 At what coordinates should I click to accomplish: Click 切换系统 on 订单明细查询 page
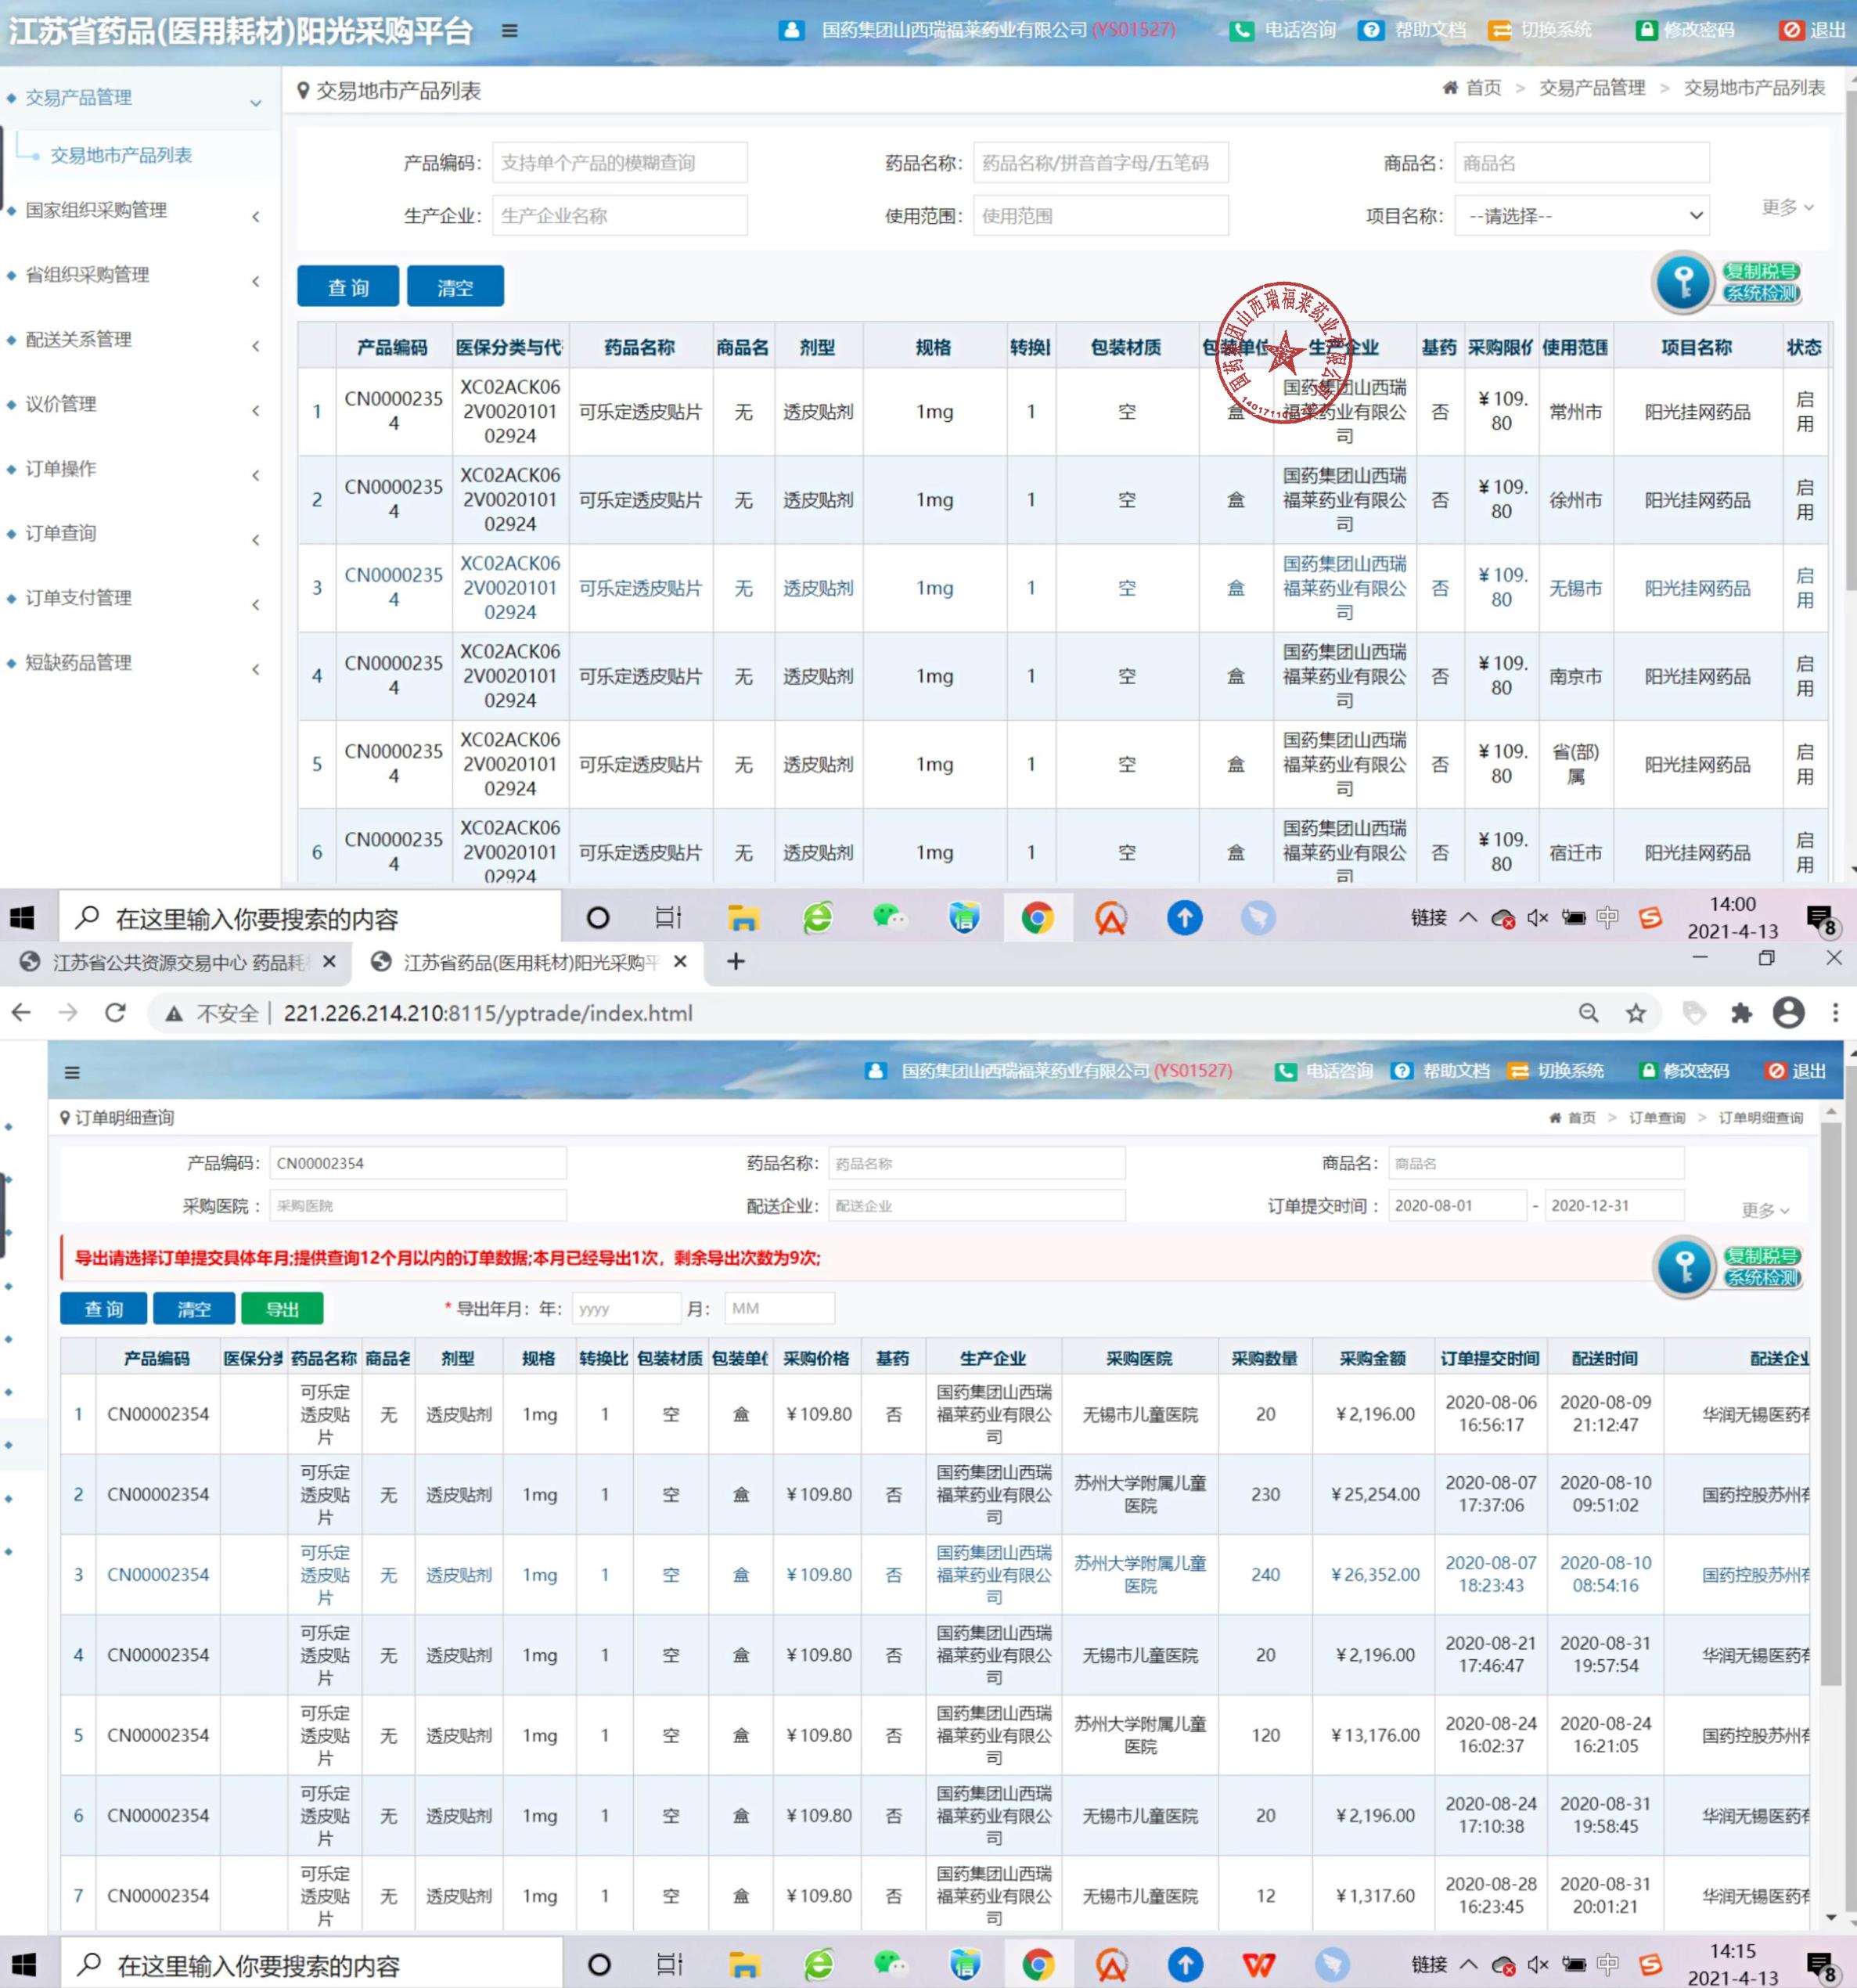click(x=1557, y=1071)
